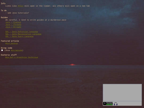Image resolution: width=144 pixels, height=108 pixels.
Task: Click the blue headphones icon
Action: (x=116, y=104)
